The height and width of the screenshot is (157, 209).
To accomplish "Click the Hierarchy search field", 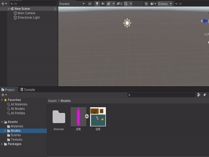I will point(33,4).
